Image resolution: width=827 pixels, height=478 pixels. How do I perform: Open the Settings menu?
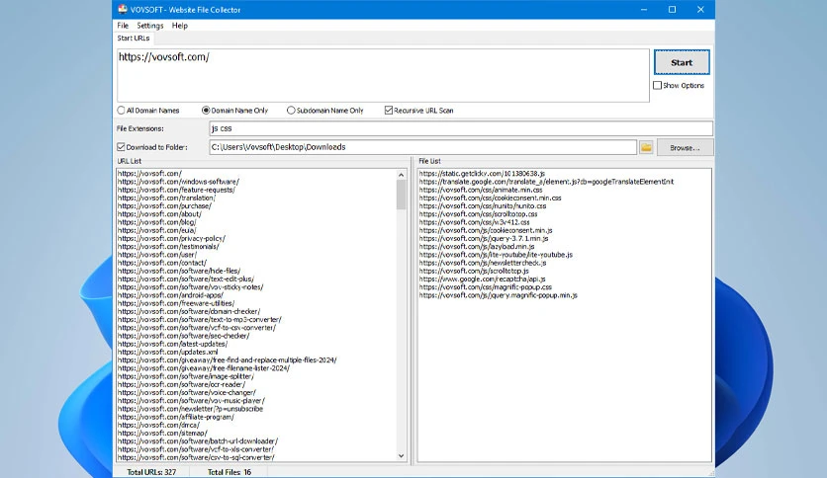[x=149, y=26]
